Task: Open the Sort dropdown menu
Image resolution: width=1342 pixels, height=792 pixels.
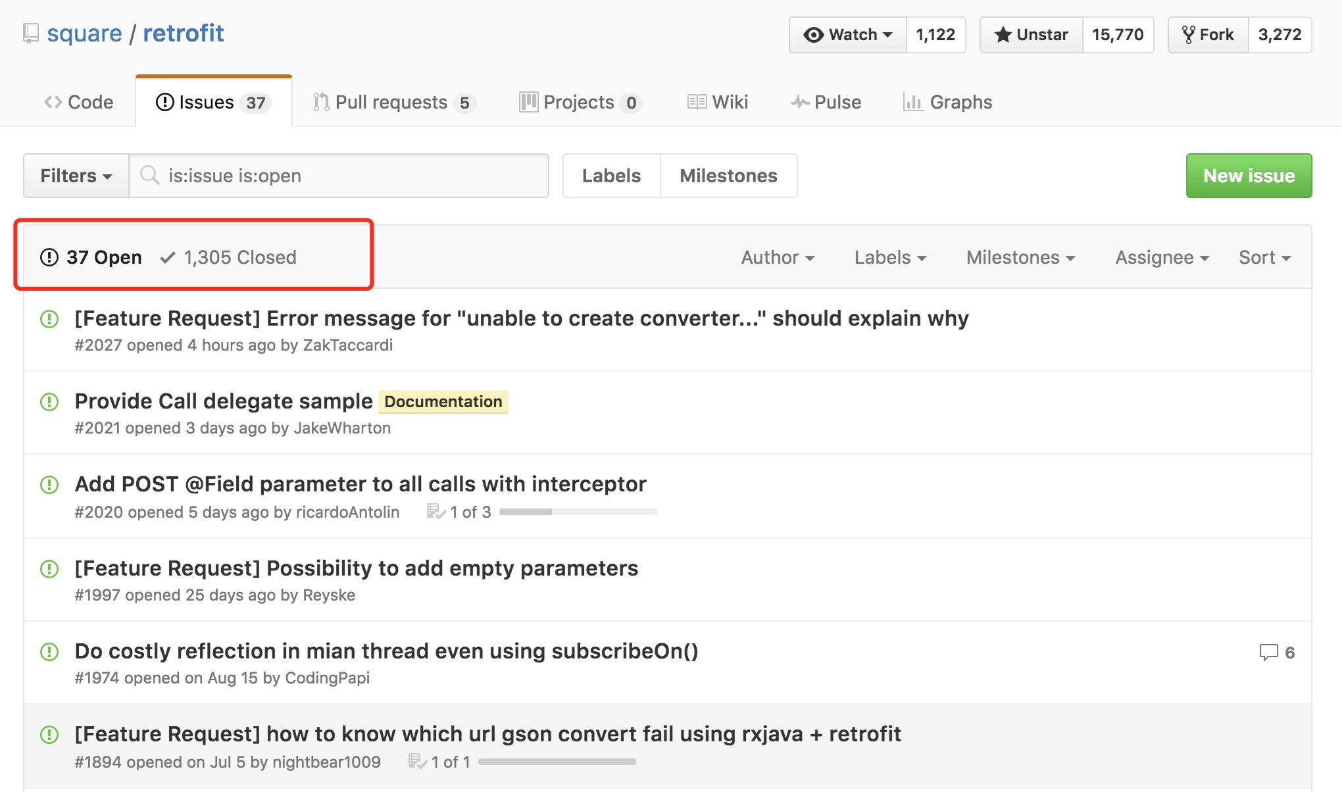Action: (1264, 257)
